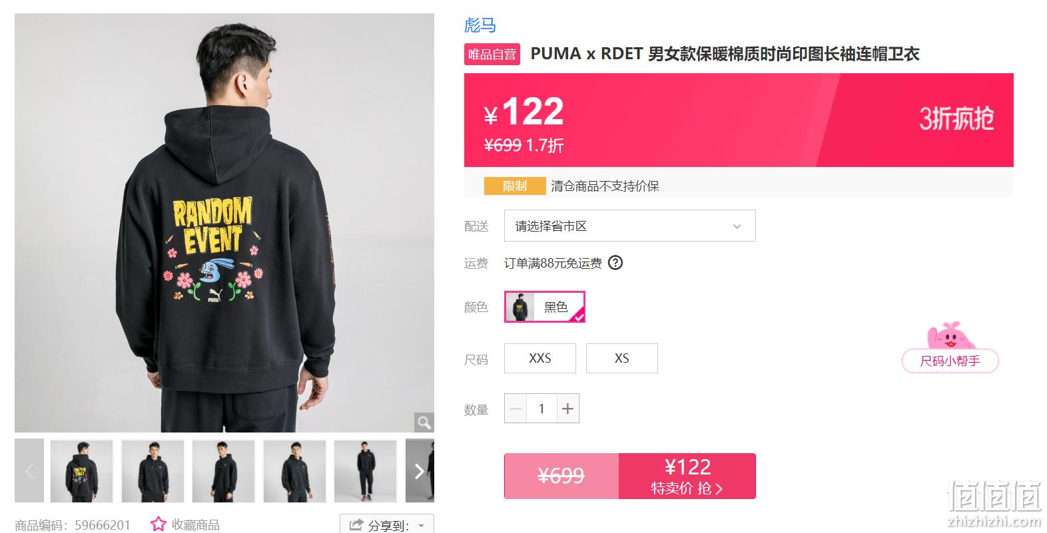Click the ¥122 特卖价 抢 buy button
This screenshot has width=1047, height=533.
point(687,476)
